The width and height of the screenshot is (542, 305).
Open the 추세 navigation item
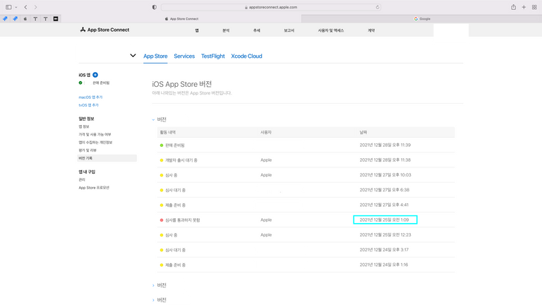coord(256,30)
